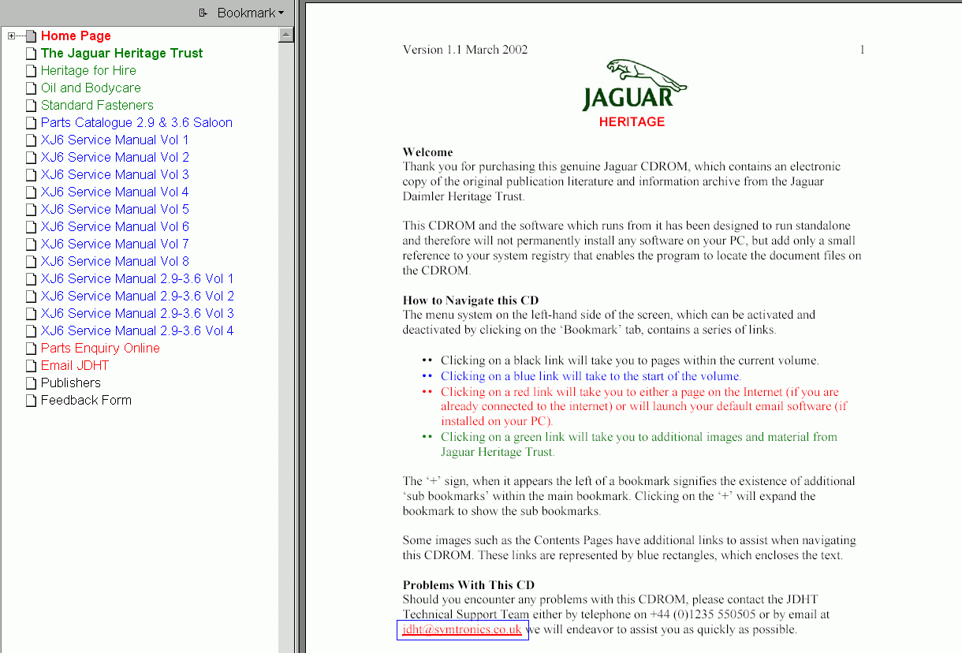Click the jdht@symtronics.co.uk email link
The height and width of the screenshot is (653, 962).
462,629
